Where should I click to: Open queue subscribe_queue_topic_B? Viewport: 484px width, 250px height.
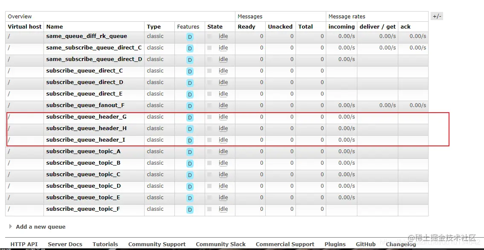83,163
